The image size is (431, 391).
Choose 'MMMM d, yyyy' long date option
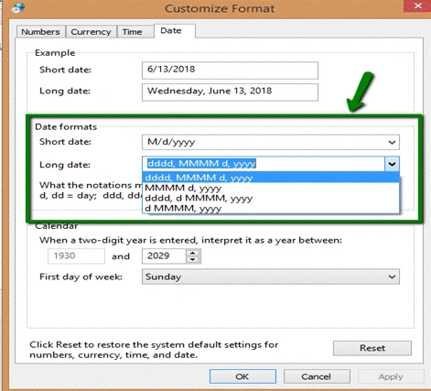point(271,188)
